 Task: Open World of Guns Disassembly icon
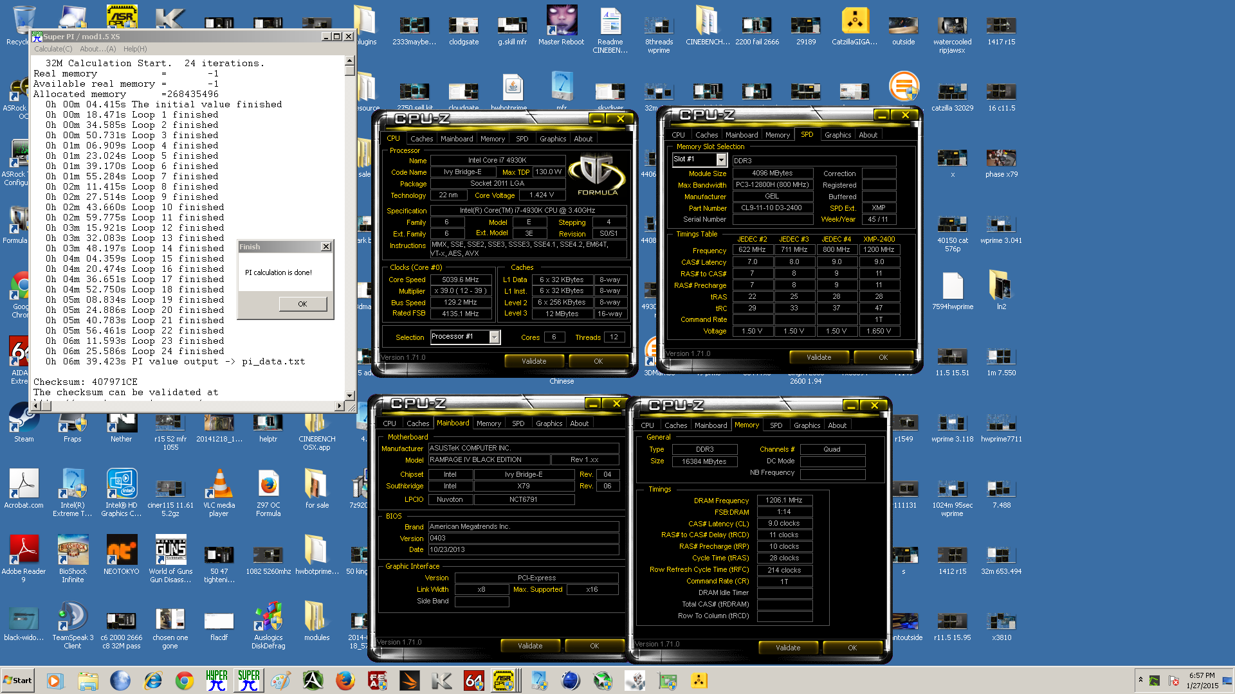coord(170,559)
